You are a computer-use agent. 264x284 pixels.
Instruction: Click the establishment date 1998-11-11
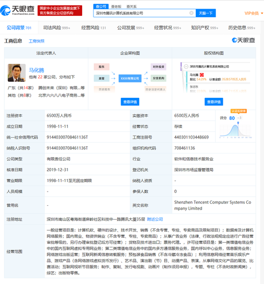click(x=58, y=127)
